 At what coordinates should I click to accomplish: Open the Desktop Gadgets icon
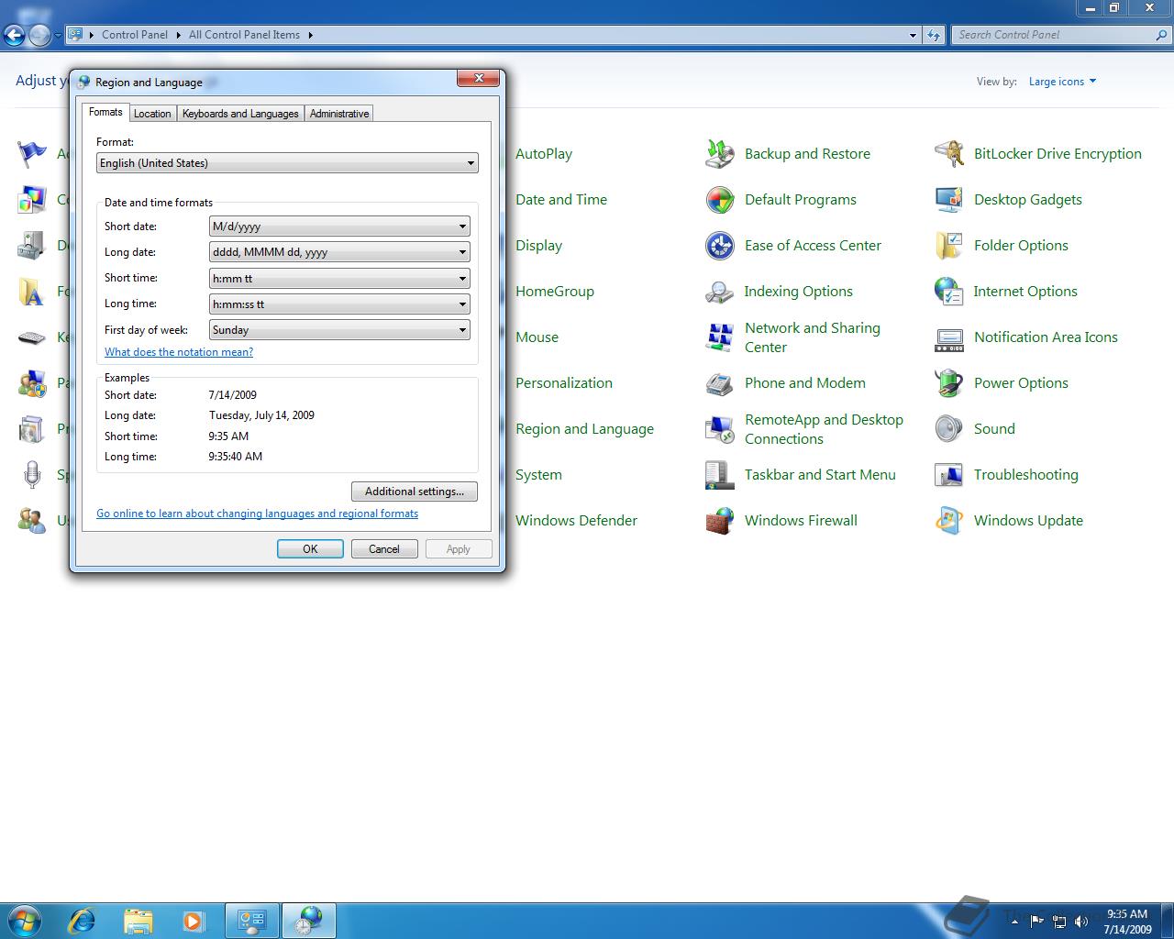click(x=949, y=200)
